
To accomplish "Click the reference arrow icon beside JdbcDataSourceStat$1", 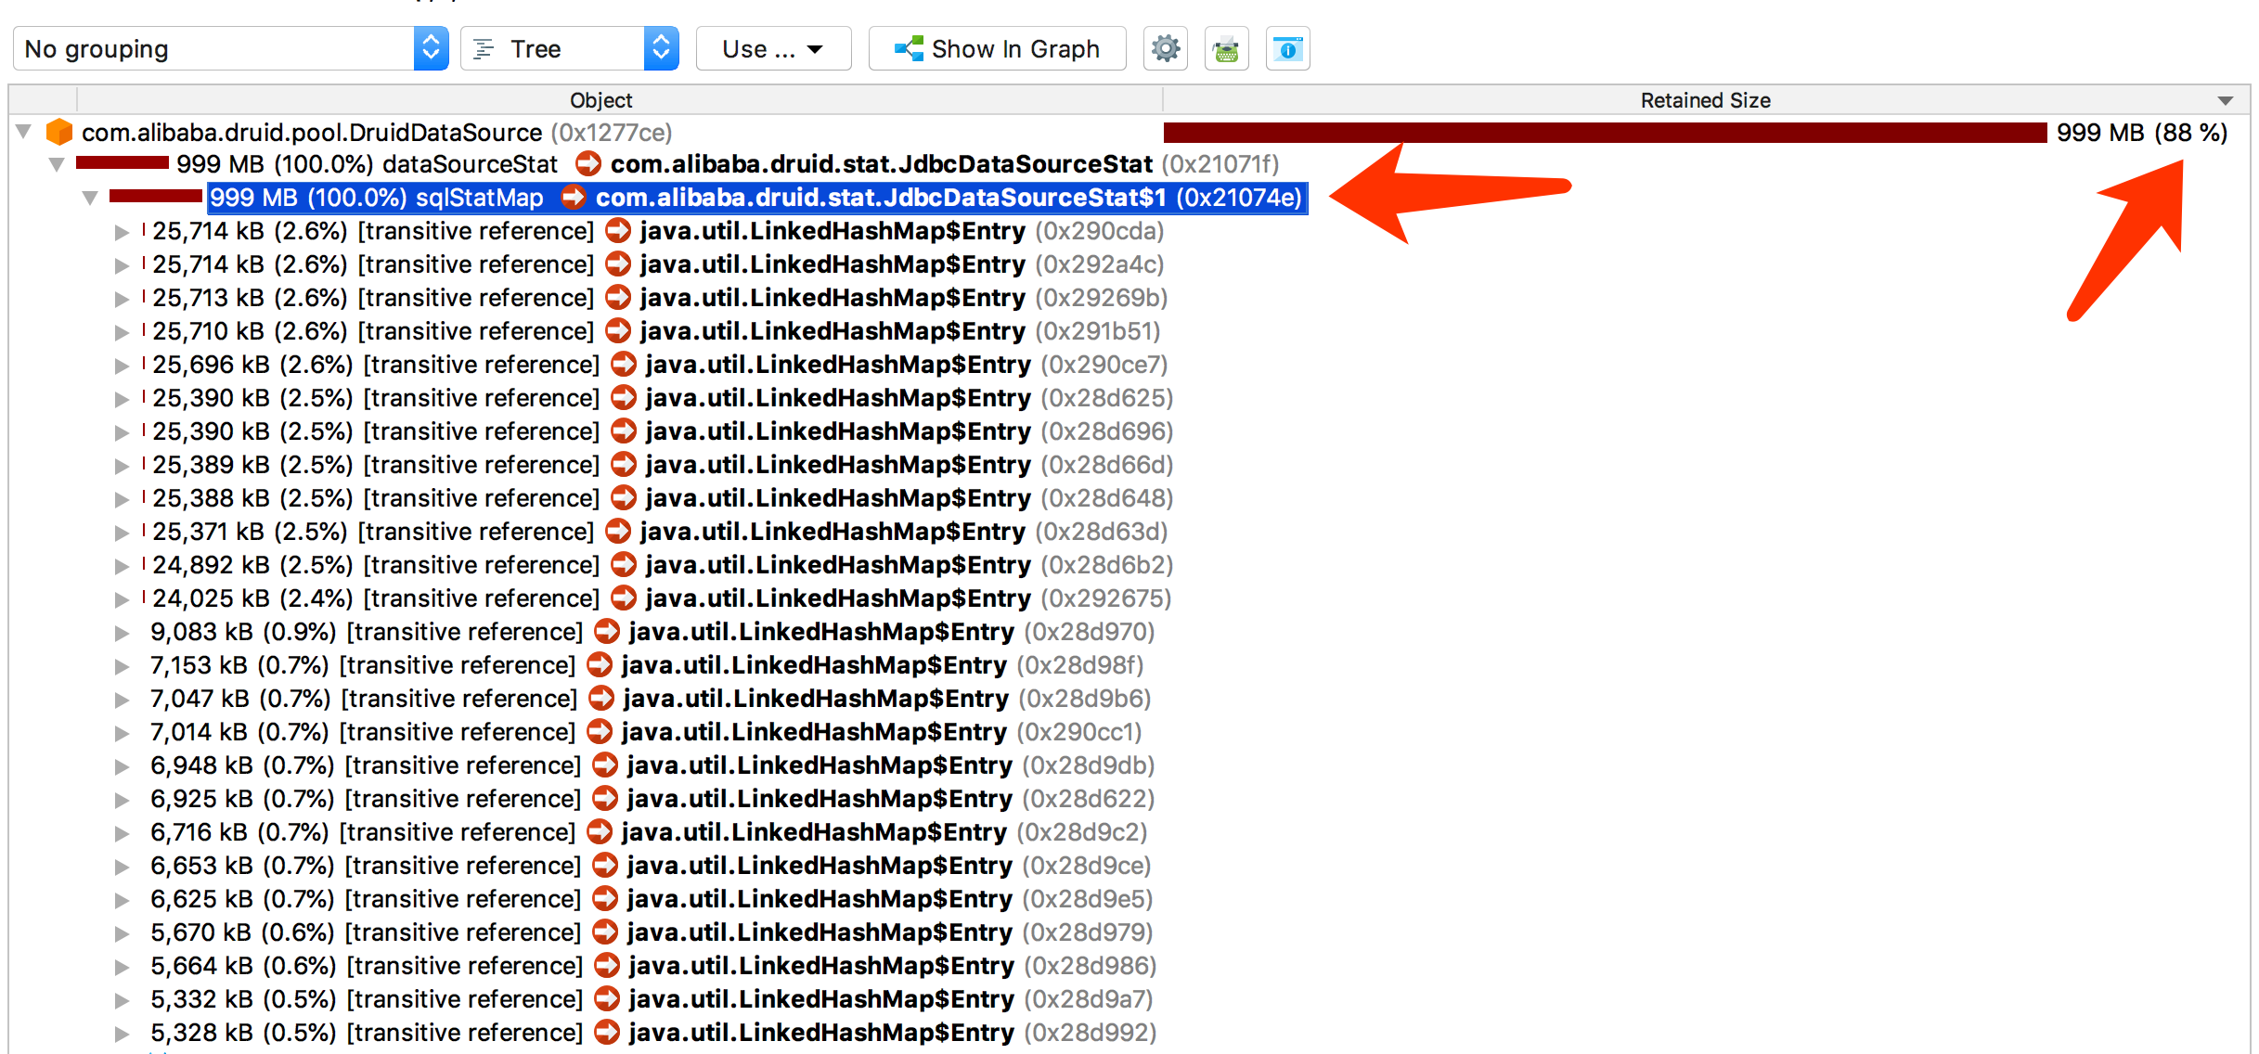I will (x=573, y=198).
